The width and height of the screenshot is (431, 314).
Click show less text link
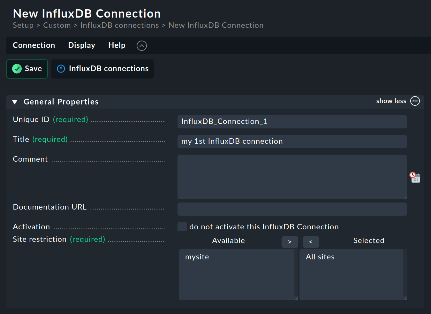click(391, 101)
